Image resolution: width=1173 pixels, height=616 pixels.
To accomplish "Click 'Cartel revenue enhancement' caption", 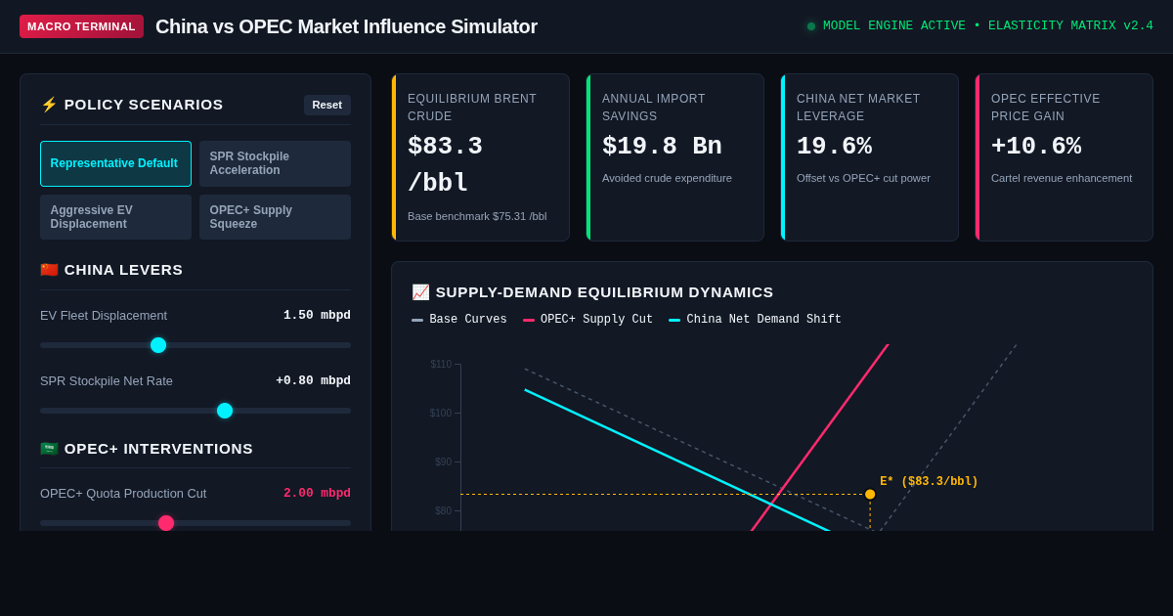I will coord(1062,178).
